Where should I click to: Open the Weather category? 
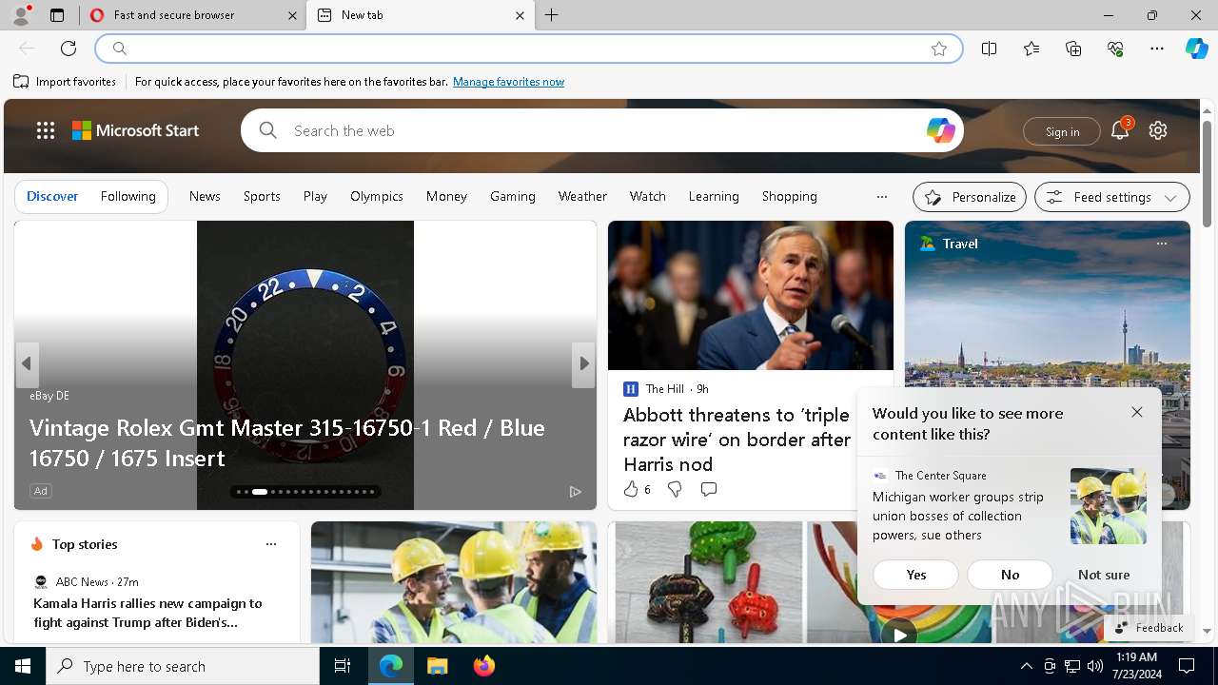coord(582,196)
